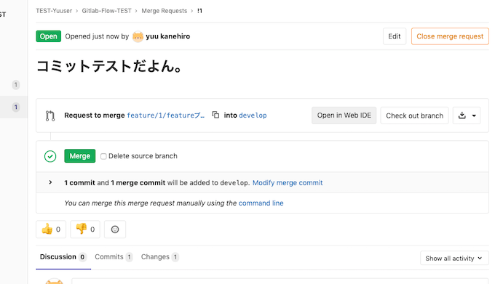Open the Modify merge commit link
The image size is (495, 284).
(x=288, y=183)
